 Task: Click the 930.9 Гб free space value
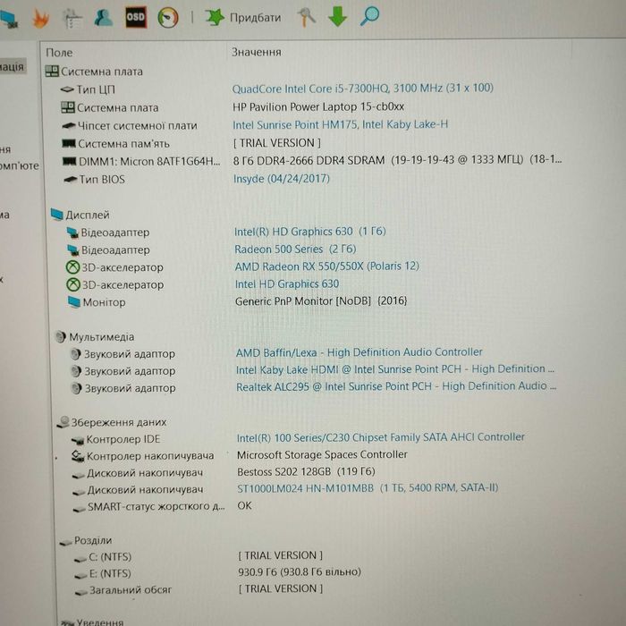(300, 572)
